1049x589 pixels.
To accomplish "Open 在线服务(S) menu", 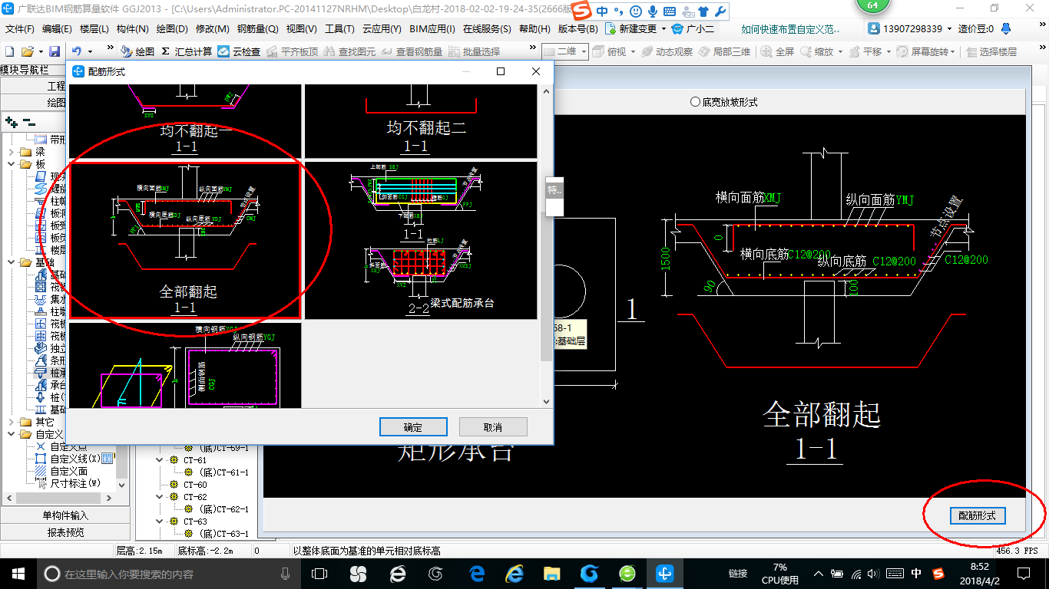I will [x=487, y=29].
